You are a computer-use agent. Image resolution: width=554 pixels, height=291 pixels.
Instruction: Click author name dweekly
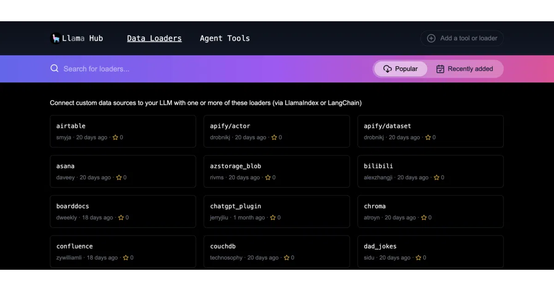[67, 218]
